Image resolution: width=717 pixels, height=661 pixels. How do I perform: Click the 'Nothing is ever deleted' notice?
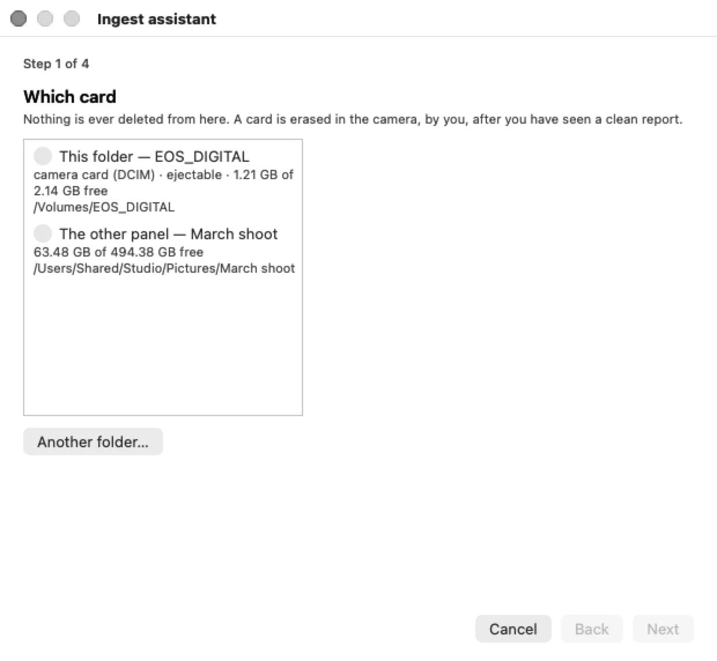click(353, 119)
